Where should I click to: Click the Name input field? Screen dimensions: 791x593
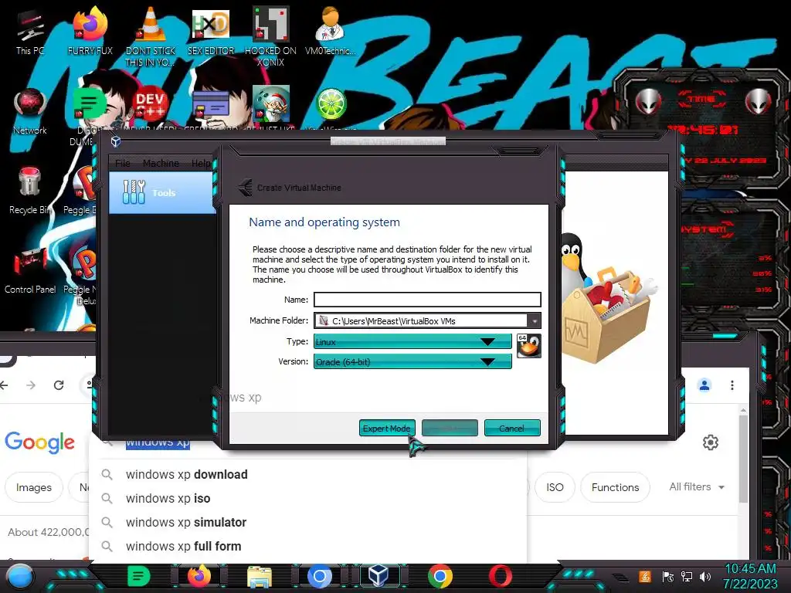pos(427,300)
